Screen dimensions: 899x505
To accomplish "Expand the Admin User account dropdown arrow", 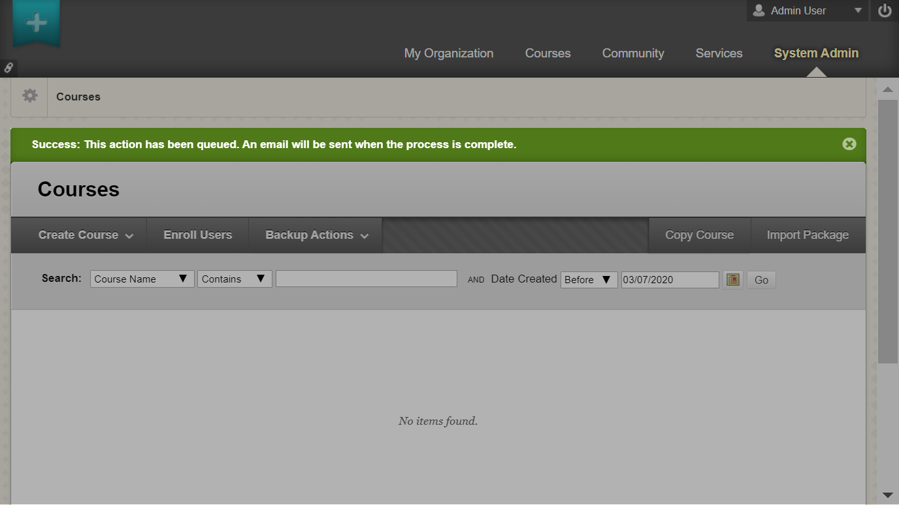I will pos(858,10).
